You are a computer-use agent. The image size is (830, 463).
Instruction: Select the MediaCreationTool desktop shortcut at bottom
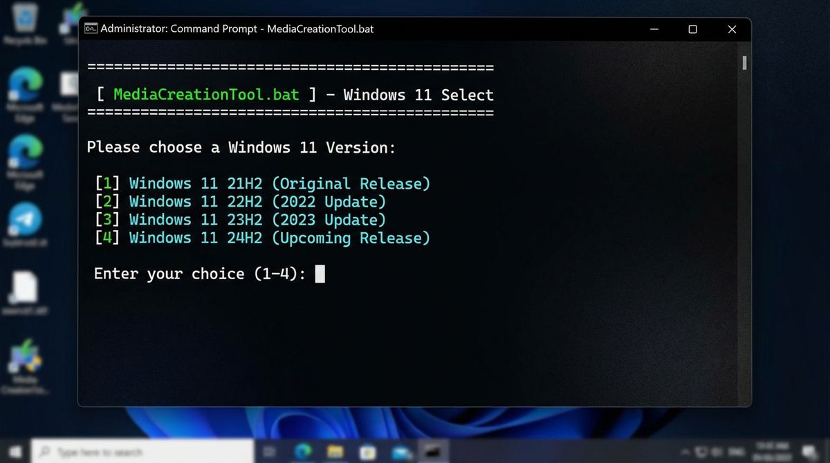tap(26, 366)
